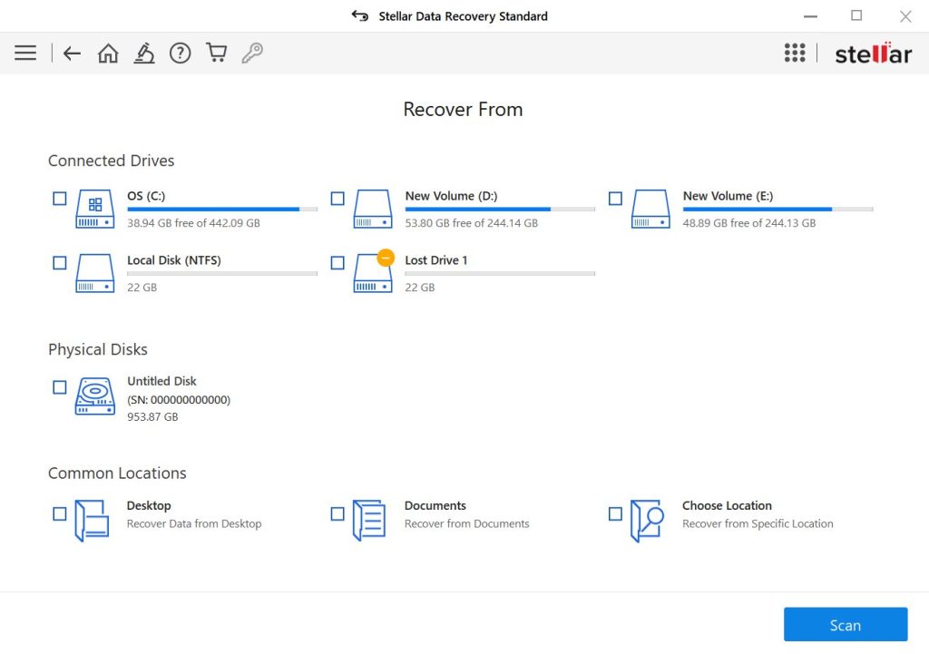Go to the Home screen icon

[108, 53]
